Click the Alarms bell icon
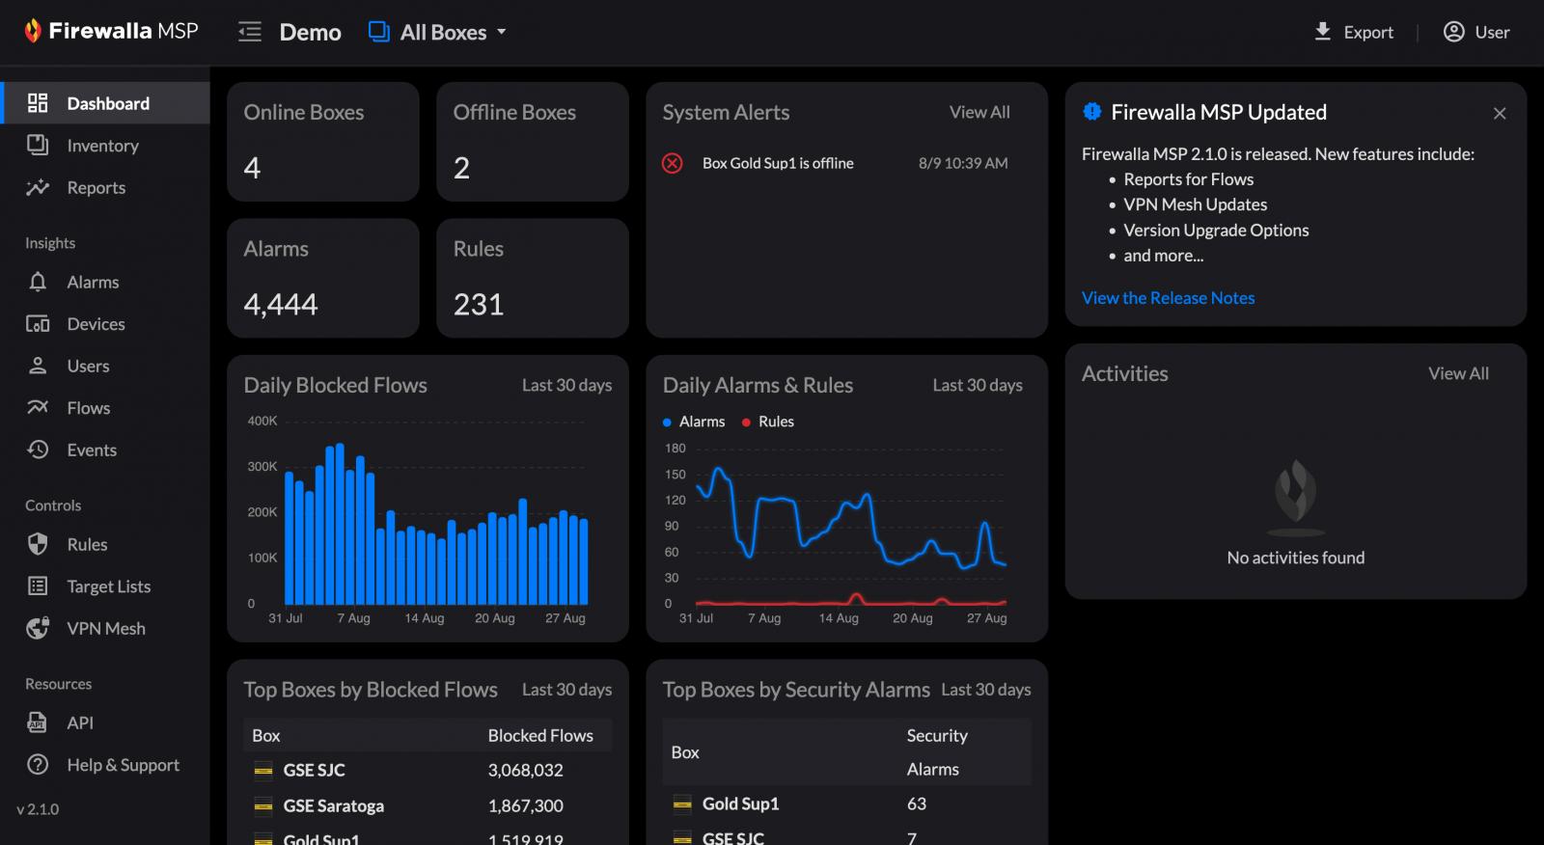The height and width of the screenshot is (845, 1544). click(x=38, y=282)
